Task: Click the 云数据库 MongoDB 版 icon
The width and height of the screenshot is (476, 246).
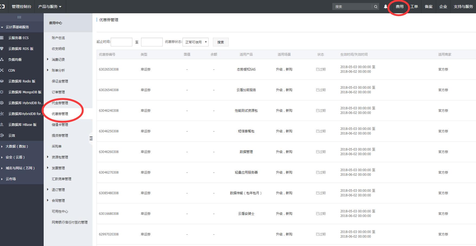Action: 2,92
